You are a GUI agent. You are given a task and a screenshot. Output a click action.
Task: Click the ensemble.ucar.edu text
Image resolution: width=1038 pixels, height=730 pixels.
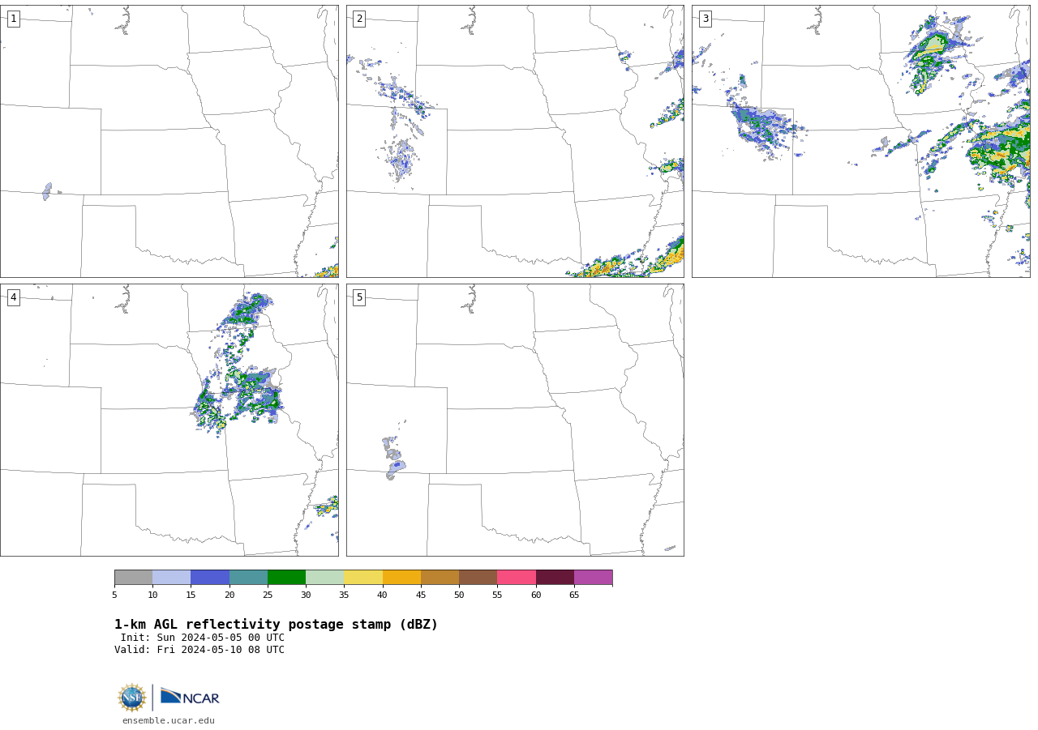click(169, 720)
